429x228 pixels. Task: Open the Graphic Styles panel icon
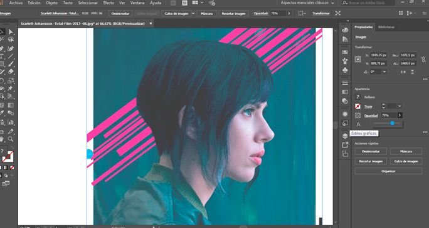pyautogui.click(x=345, y=123)
